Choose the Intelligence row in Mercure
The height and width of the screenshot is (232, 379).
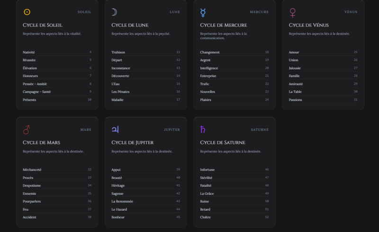[234, 68]
